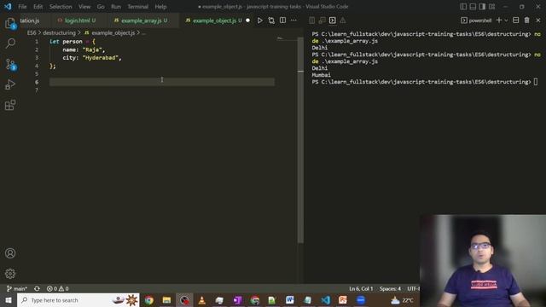
Task: Run the file with the play icon
Action: point(259,20)
